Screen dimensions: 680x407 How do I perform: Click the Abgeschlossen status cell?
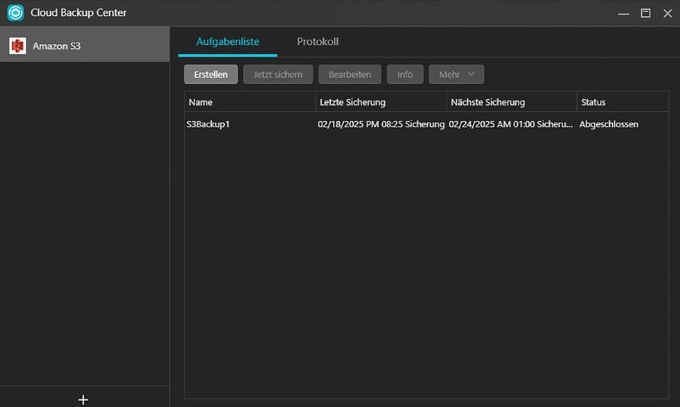609,124
